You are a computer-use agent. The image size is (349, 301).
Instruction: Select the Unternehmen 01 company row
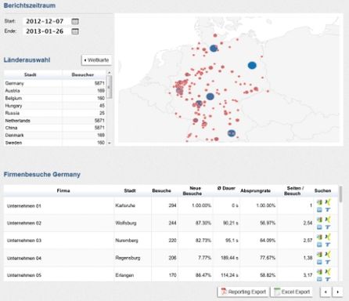click(x=171, y=205)
